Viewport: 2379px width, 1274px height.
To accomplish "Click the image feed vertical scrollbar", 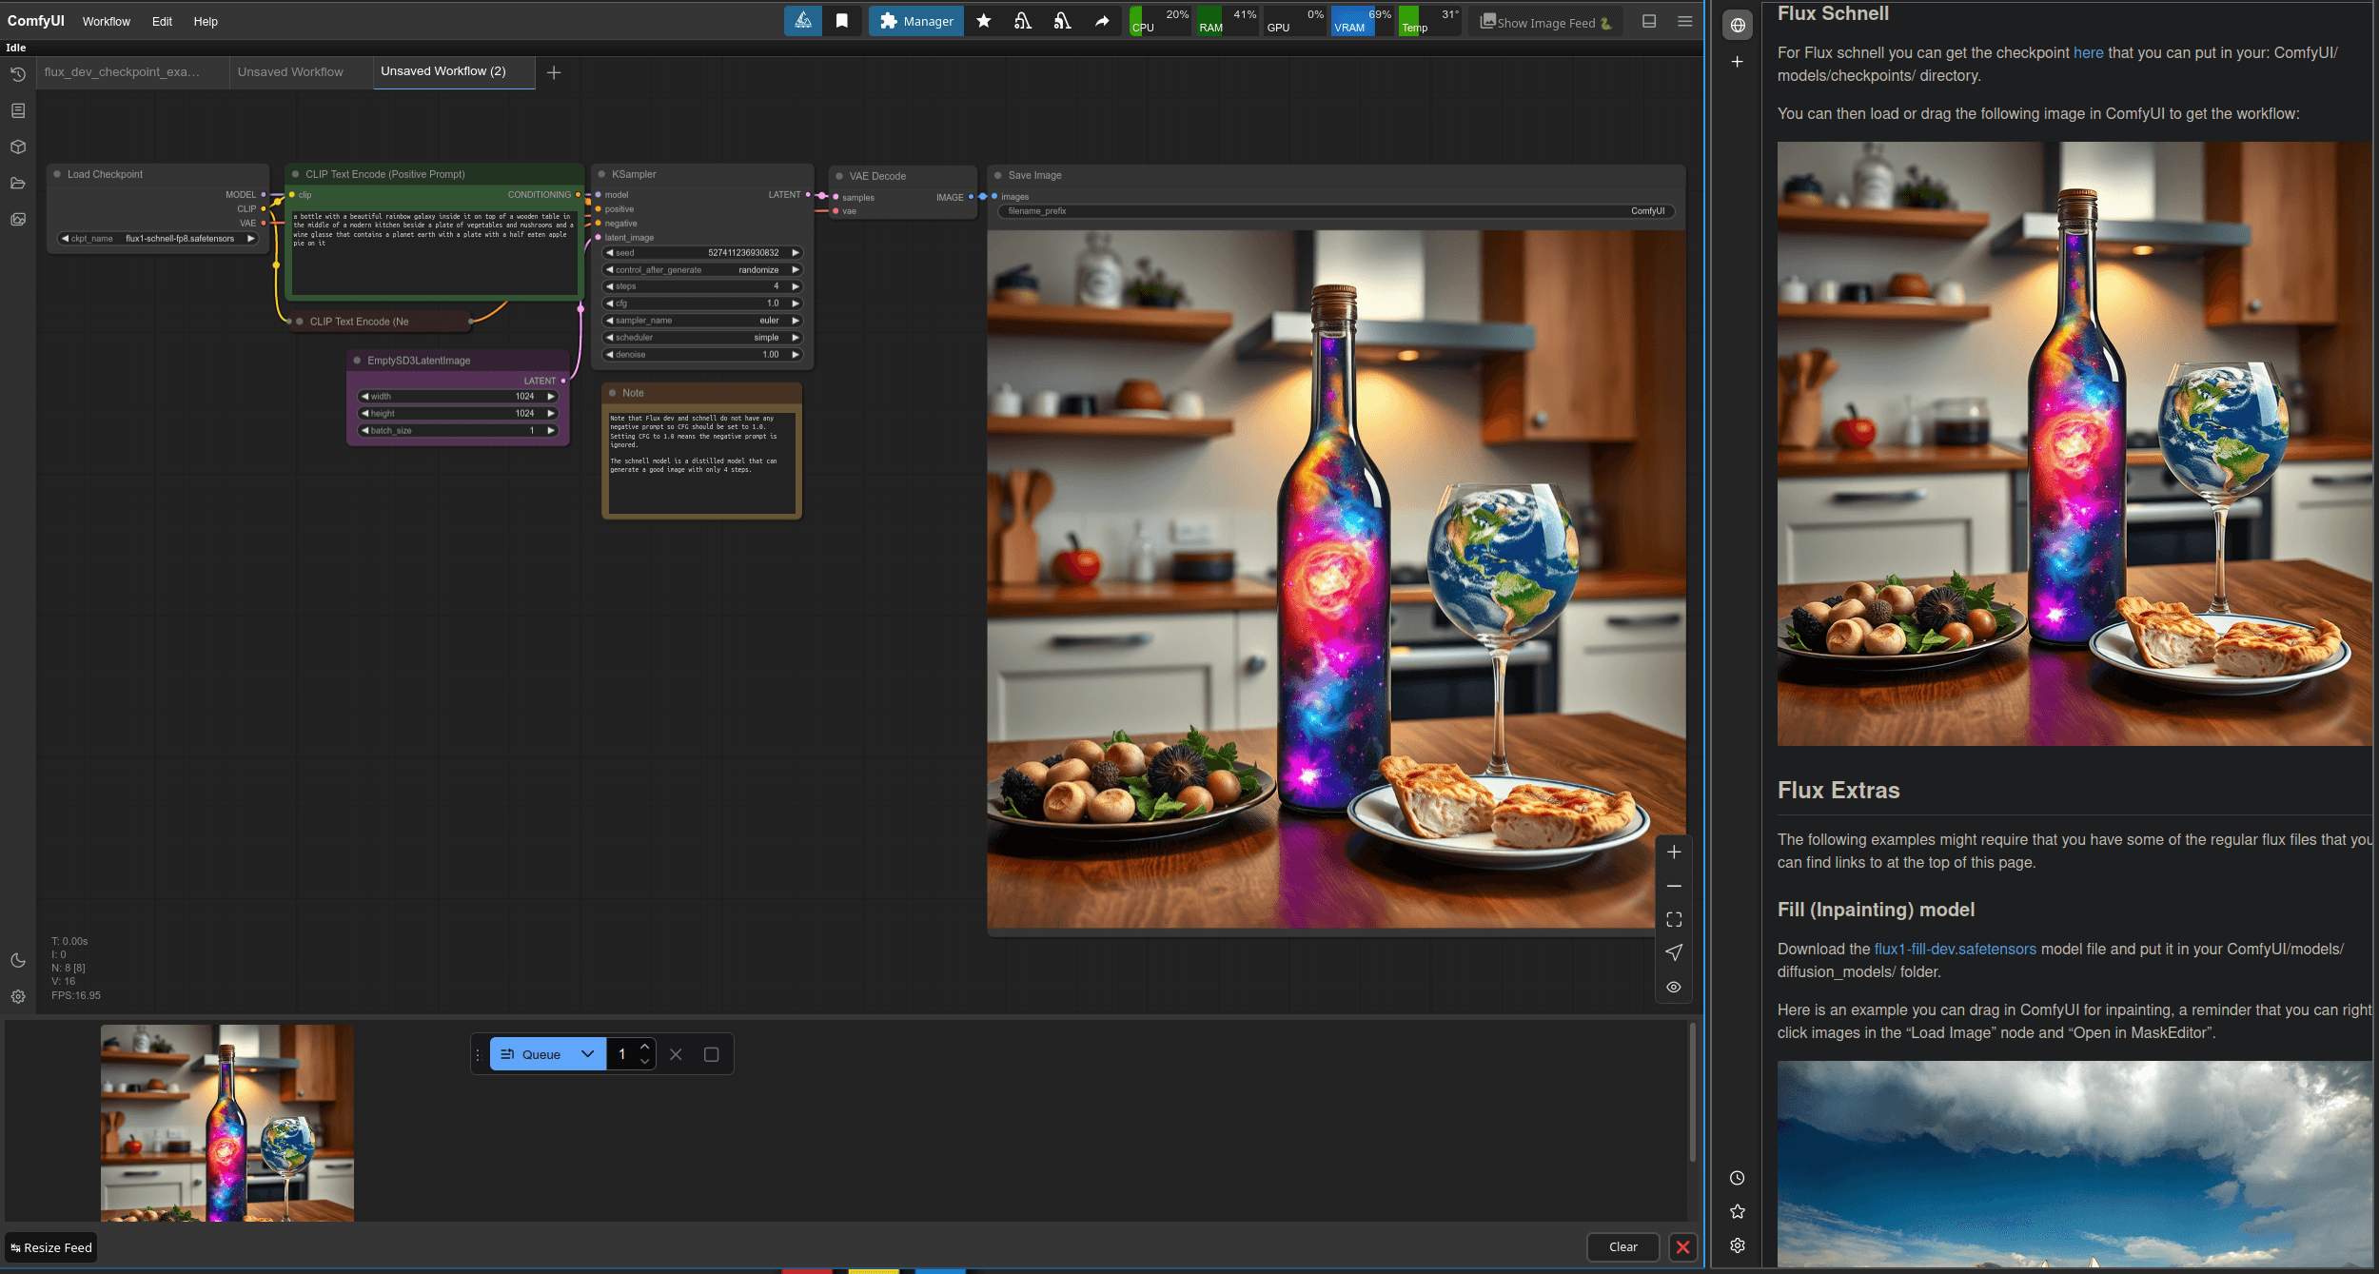I will click(x=1692, y=1092).
